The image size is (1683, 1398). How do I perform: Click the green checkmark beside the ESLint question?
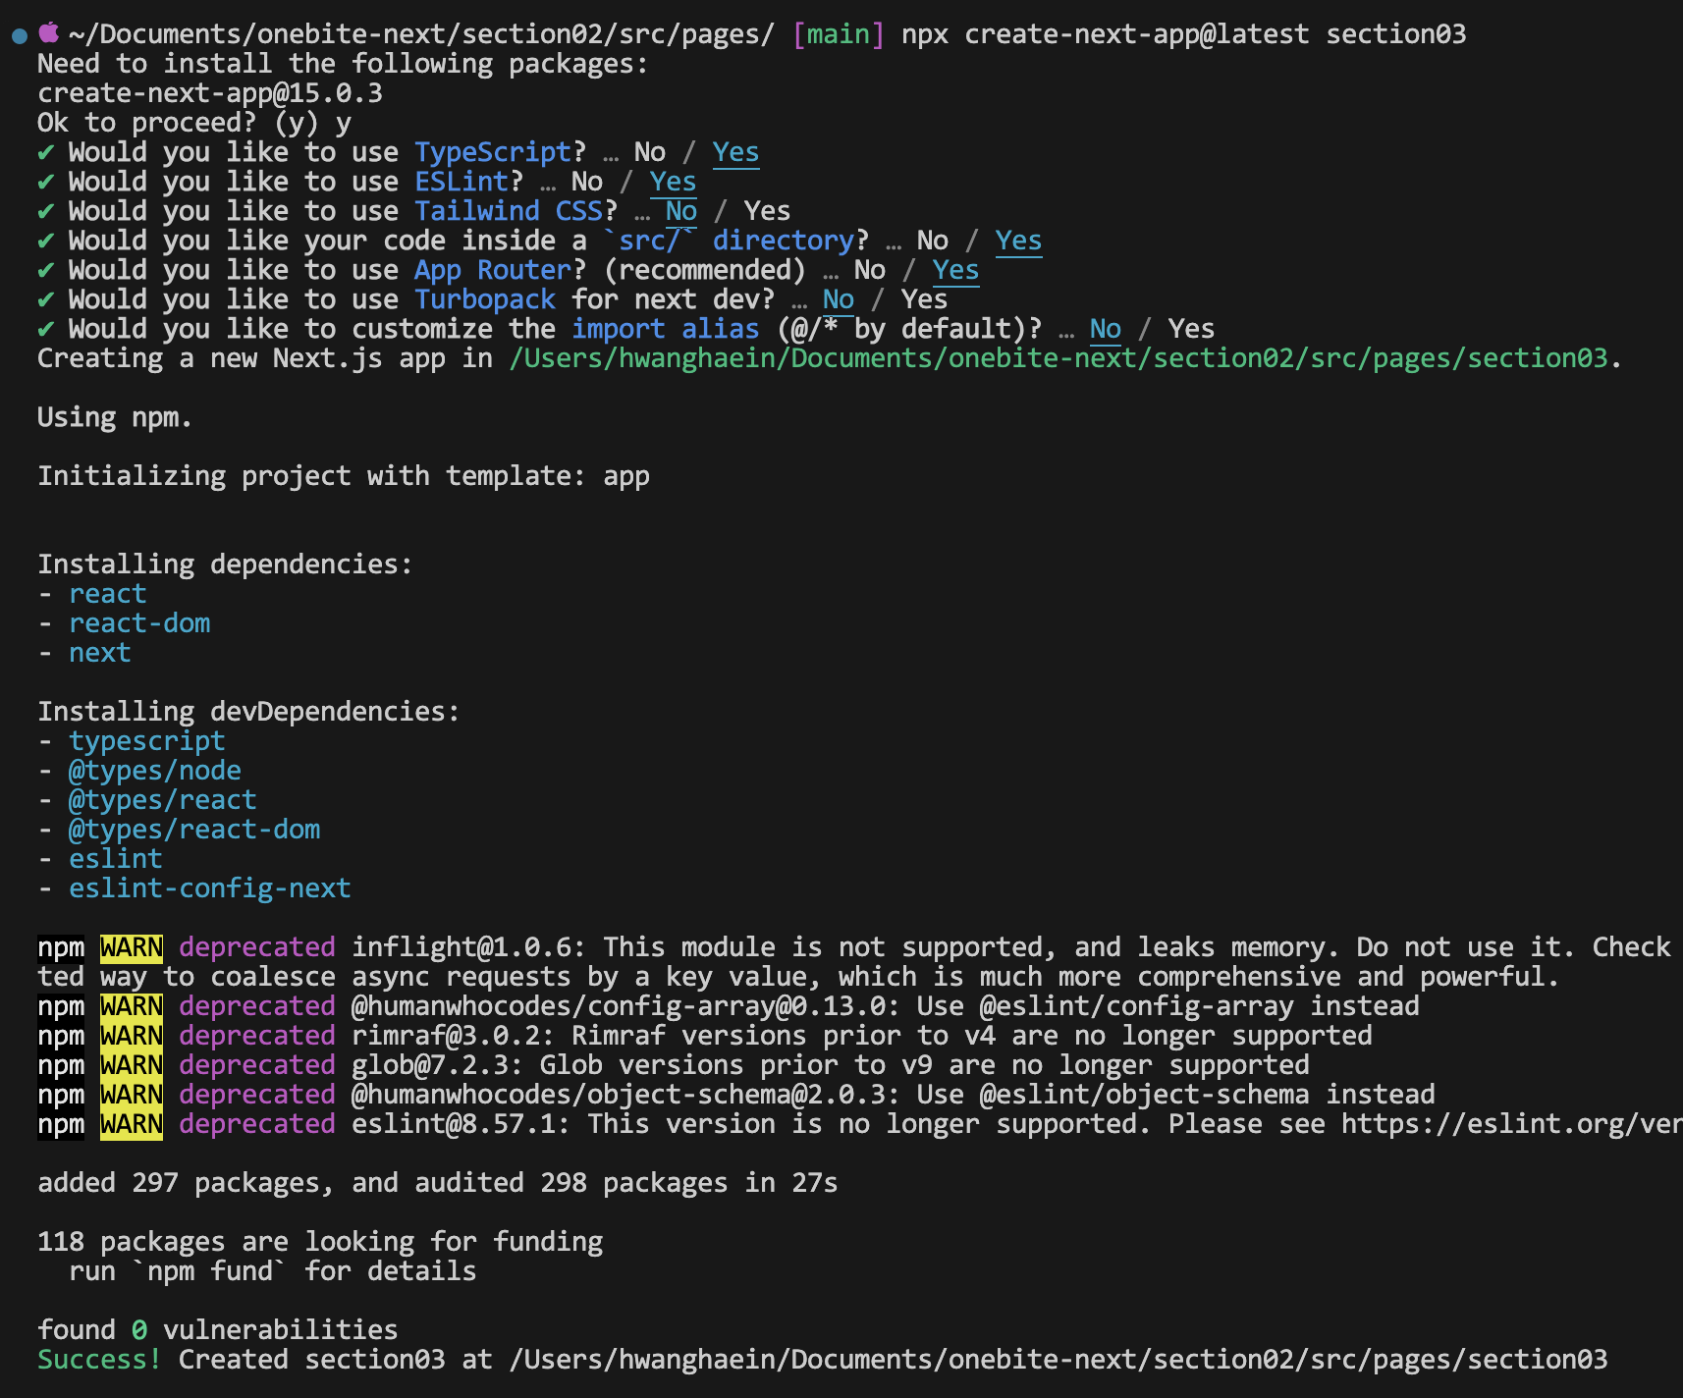(45, 183)
